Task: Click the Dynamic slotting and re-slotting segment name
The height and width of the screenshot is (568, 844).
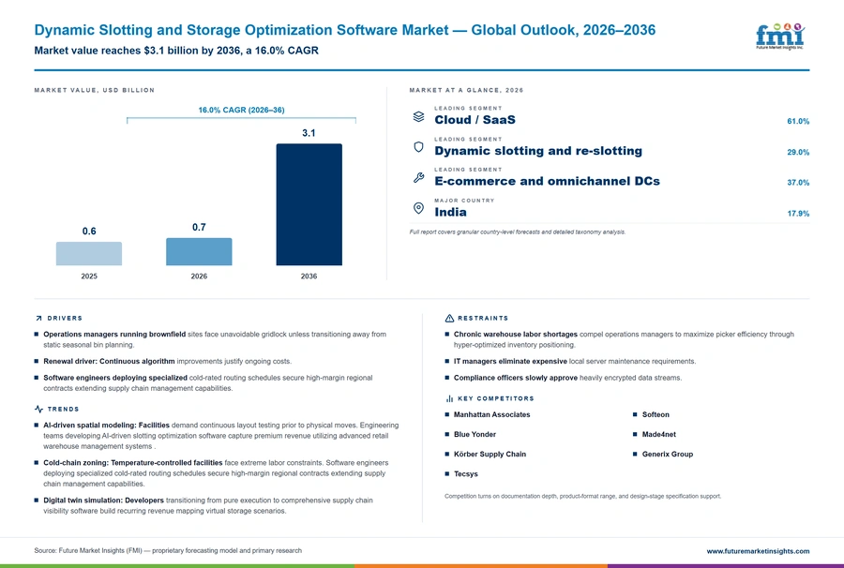Action: pos(538,151)
